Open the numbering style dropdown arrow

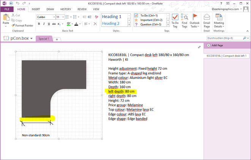79,17
